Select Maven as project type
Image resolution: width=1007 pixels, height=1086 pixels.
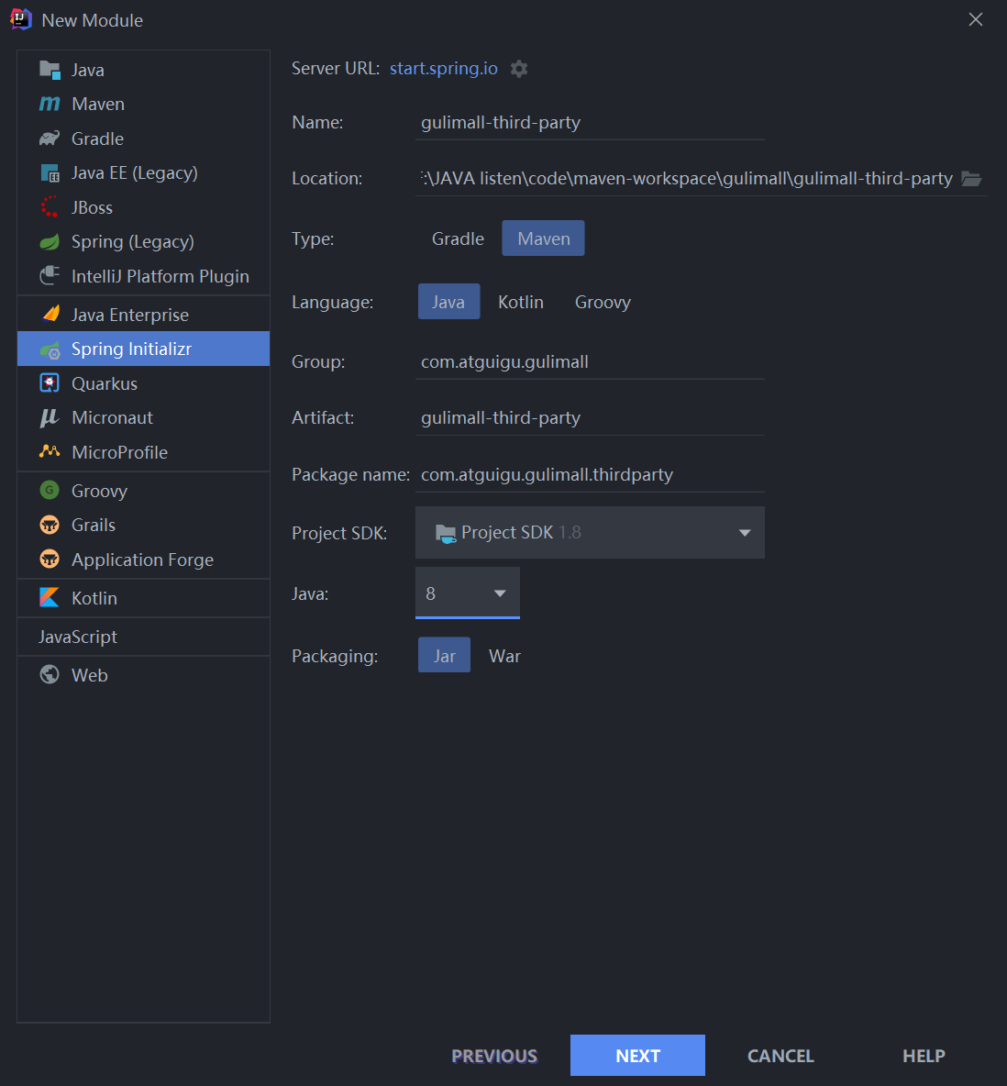544,238
